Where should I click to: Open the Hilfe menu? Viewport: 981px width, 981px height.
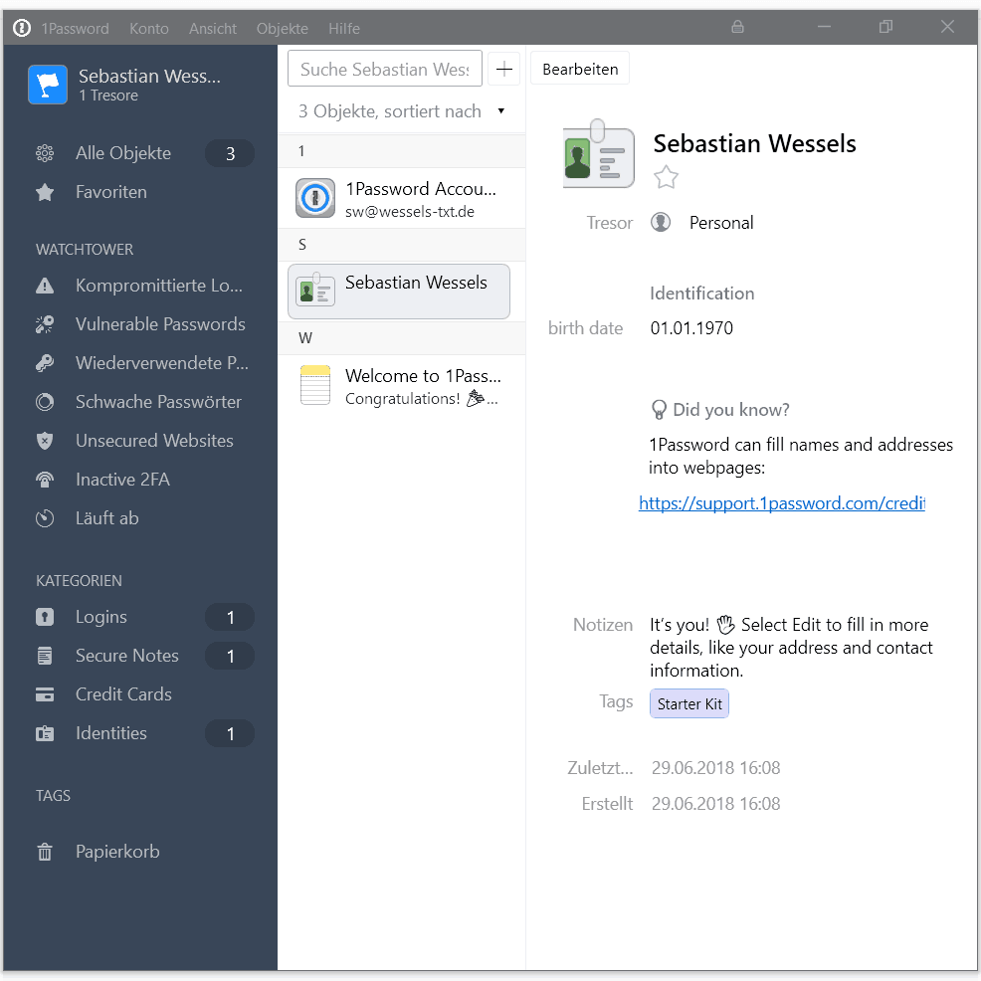coord(344,28)
